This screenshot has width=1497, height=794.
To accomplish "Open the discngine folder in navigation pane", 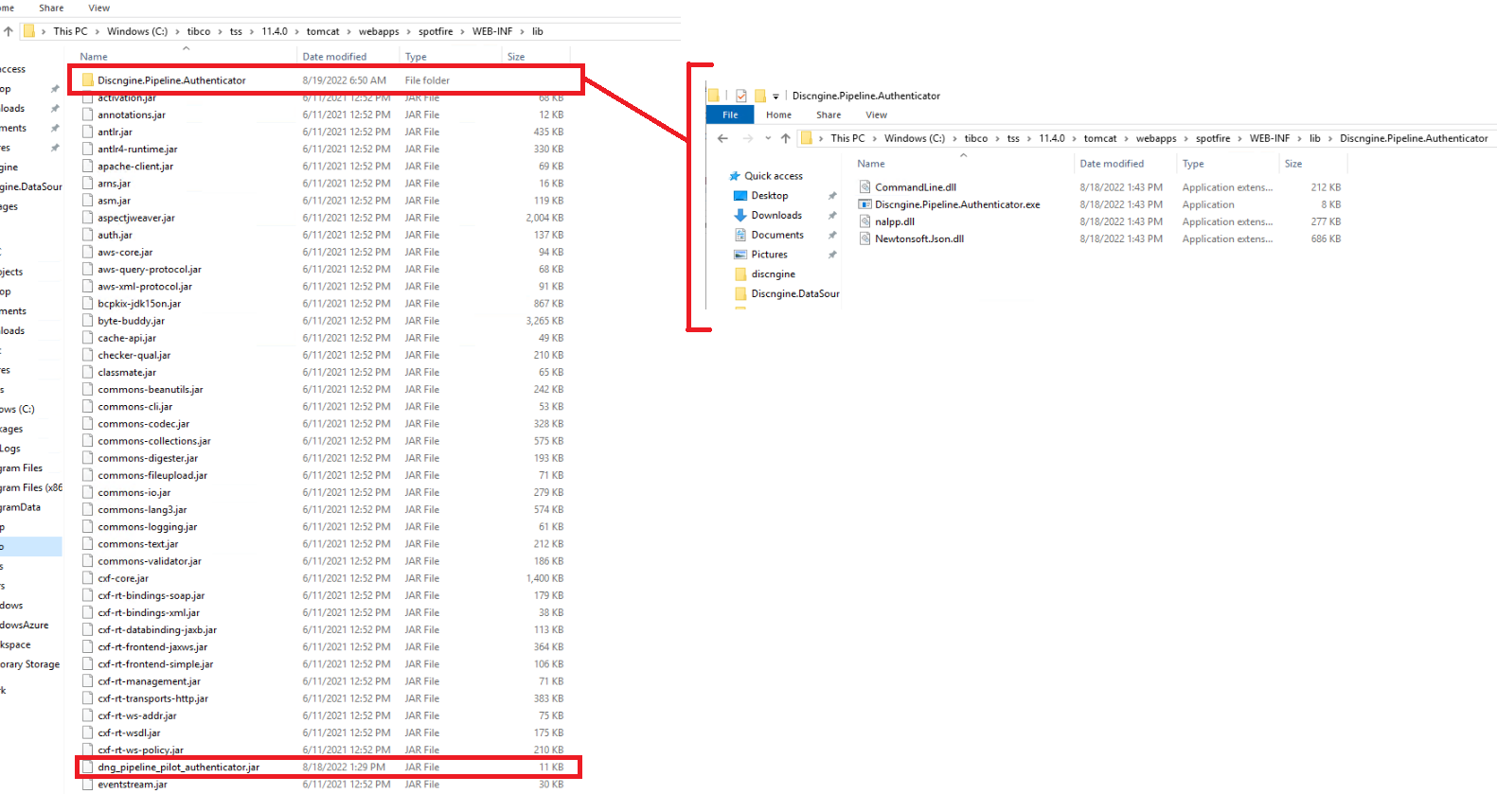I will pos(773,274).
